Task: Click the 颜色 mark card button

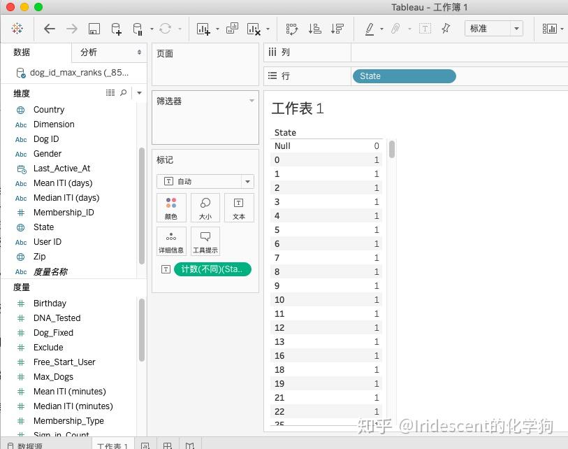Action: 172,207
